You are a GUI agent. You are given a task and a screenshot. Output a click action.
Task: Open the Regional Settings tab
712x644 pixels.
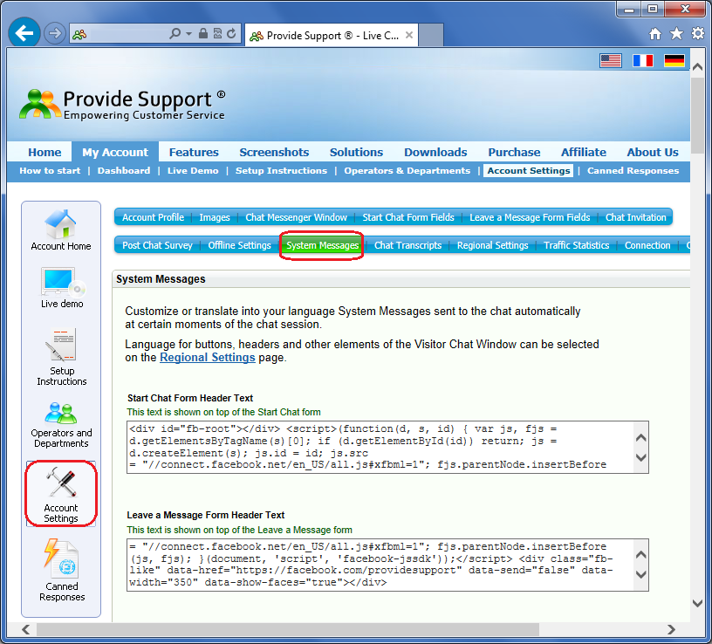(493, 245)
